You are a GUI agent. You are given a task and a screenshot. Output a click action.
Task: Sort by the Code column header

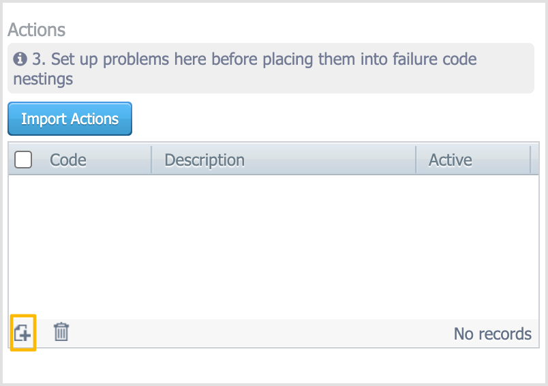pyautogui.click(x=67, y=160)
